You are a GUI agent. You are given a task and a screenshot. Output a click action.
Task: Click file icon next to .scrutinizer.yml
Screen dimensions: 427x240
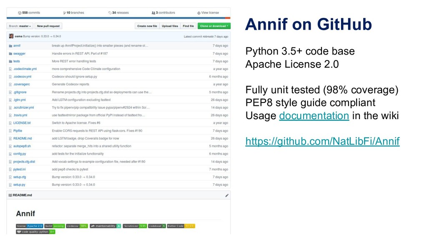tap(10, 107)
